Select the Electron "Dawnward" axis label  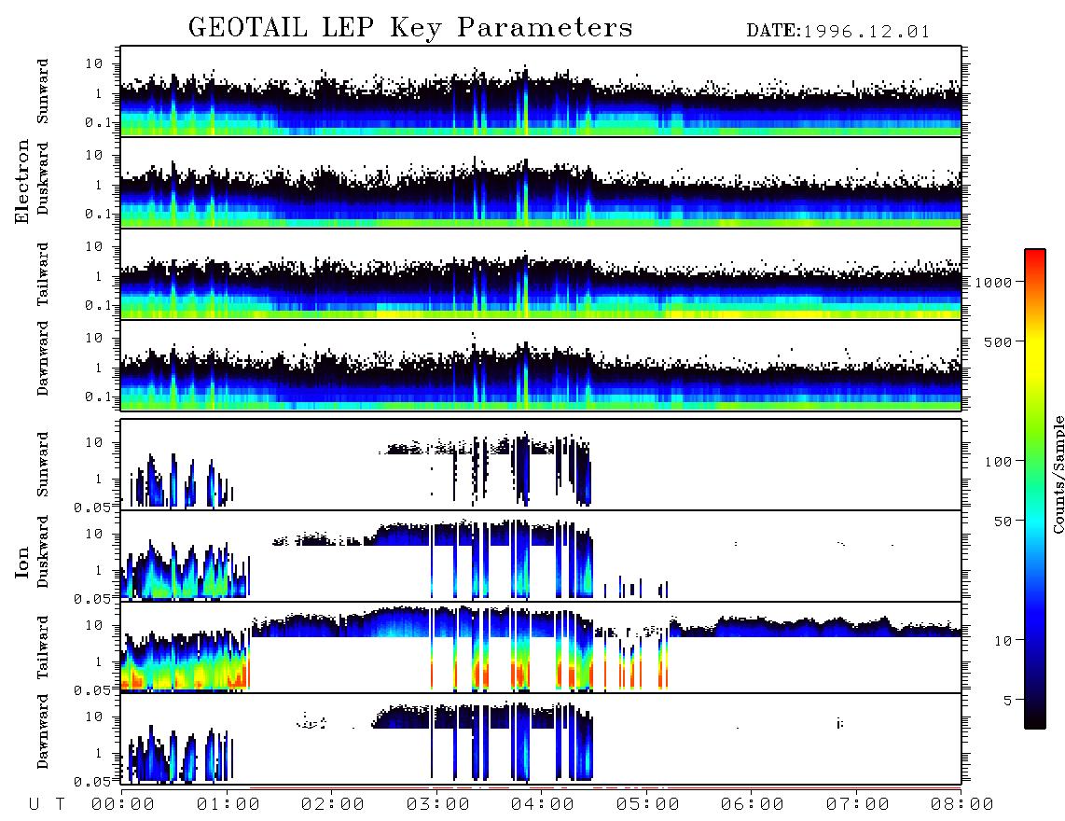pos(43,358)
